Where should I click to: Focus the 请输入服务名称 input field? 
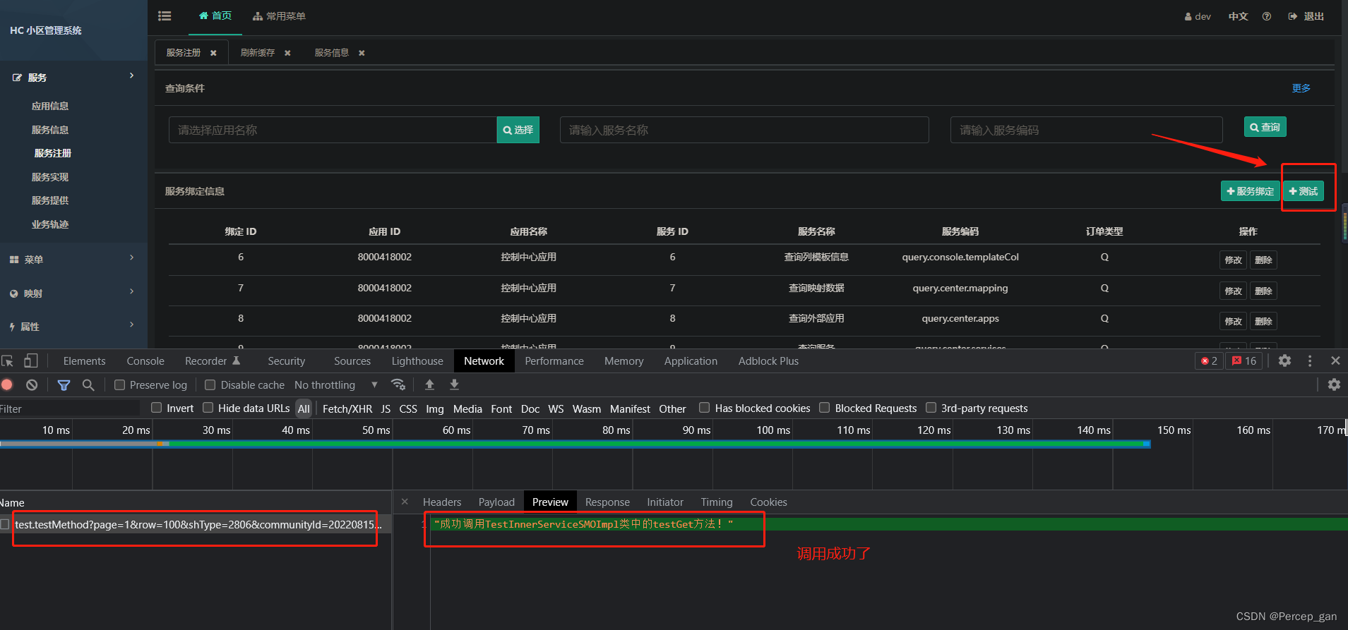click(x=744, y=130)
